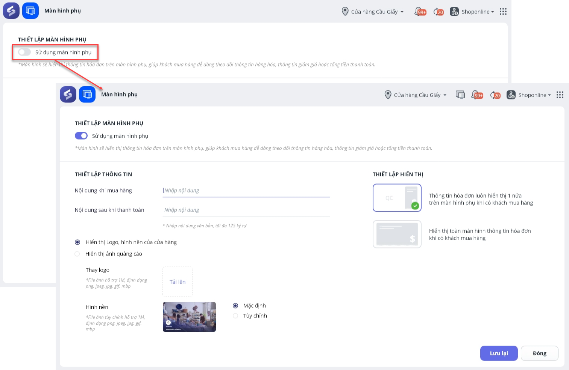Expand the Shoponline account menu in front window

[x=534, y=95]
